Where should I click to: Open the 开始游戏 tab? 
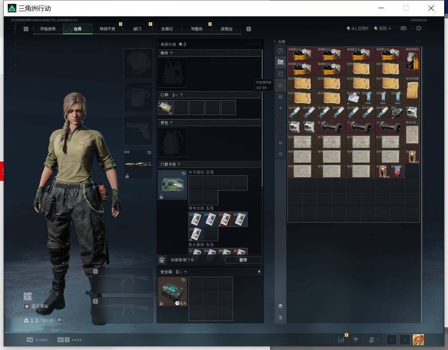(x=48, y=29)
